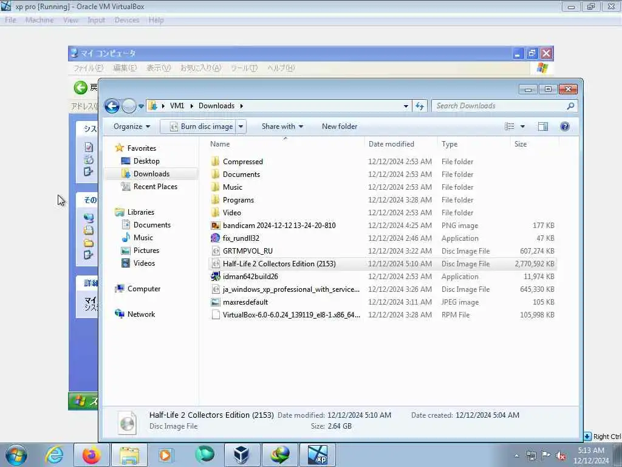Open the dropdown arrow beside Burn disc image
622x467 pixels.
click(x=241, y=126)
